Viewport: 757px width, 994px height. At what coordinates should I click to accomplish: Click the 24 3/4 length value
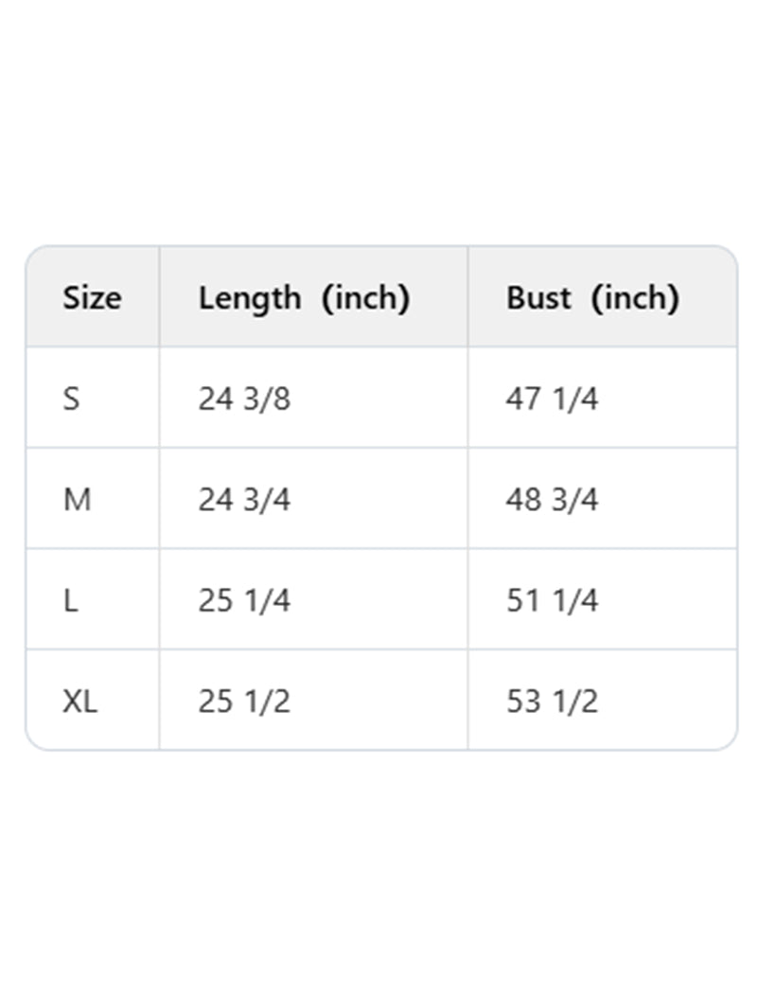click(244, 500)
